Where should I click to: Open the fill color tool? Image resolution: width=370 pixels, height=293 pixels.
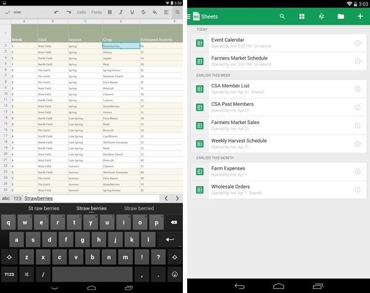click(x=155, y=12)
